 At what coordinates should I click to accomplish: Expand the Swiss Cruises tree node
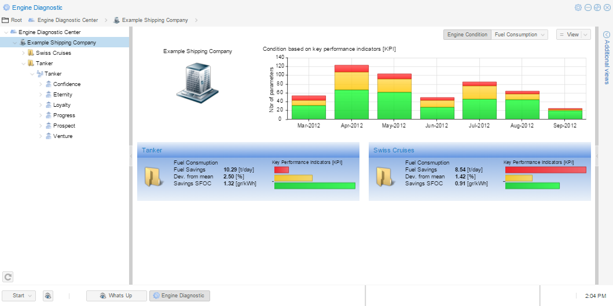coord(24,53)
